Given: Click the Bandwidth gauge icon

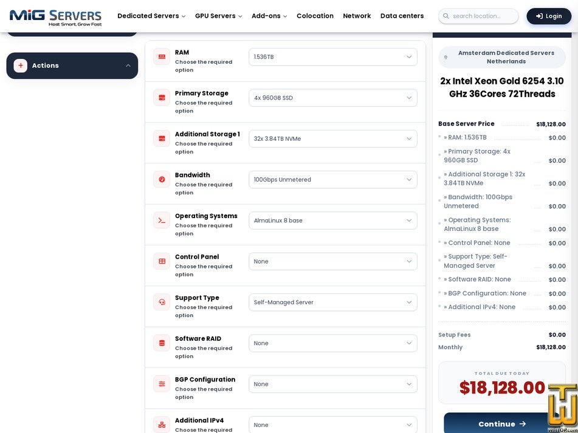Looking at the screenshot, I should (x=162, y=179).
